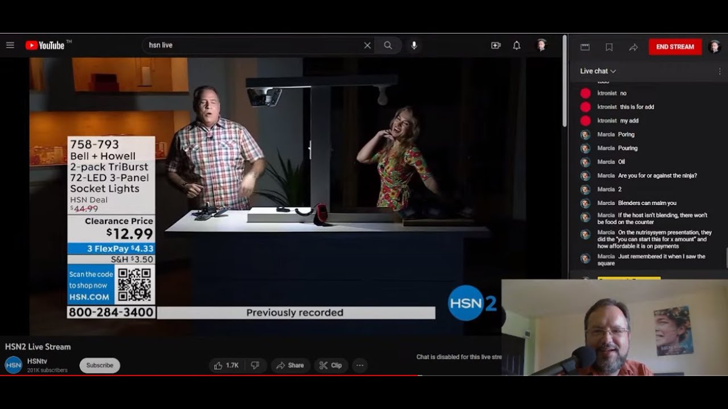Open the profile avatar beside END STREAM
Image resolution: width=728 pixels, height=409 pixels.
[x=715, y=47]
